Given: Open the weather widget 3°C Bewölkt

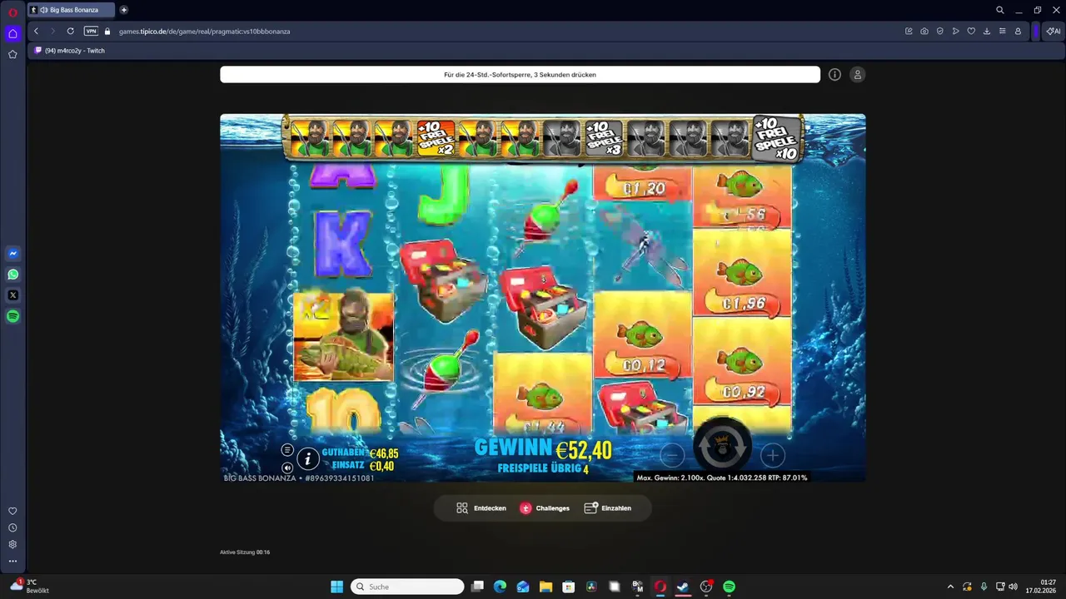Looking at the screenshot, I should (x=31, y=587).
